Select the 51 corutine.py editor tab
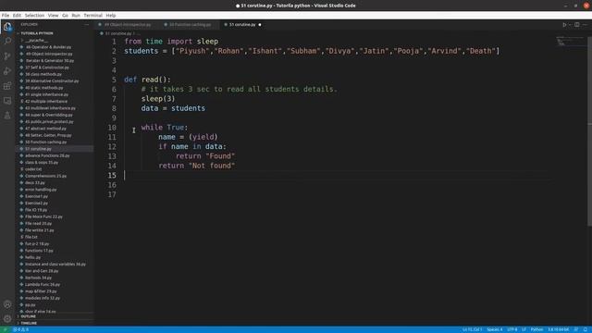The height and width of the screenshot is (333, 592). [242, 25]
